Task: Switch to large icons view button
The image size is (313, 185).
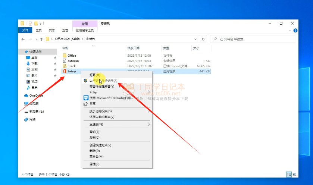Action: (294, 175)
